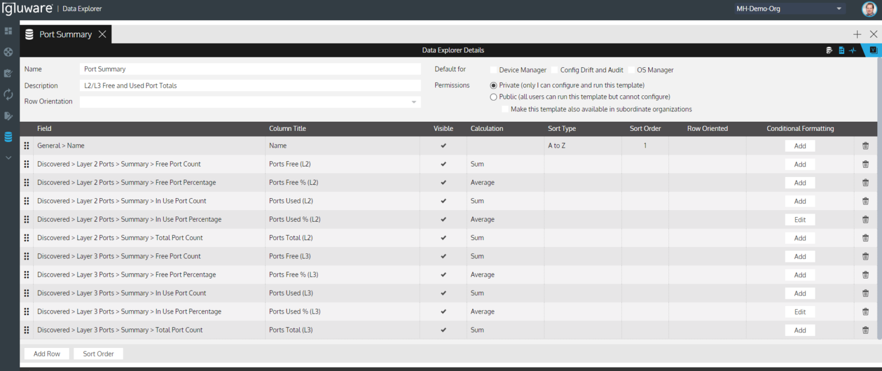Select the activity pulse icon in details header
Screen dimensions: 882x371
coord(853,50)
